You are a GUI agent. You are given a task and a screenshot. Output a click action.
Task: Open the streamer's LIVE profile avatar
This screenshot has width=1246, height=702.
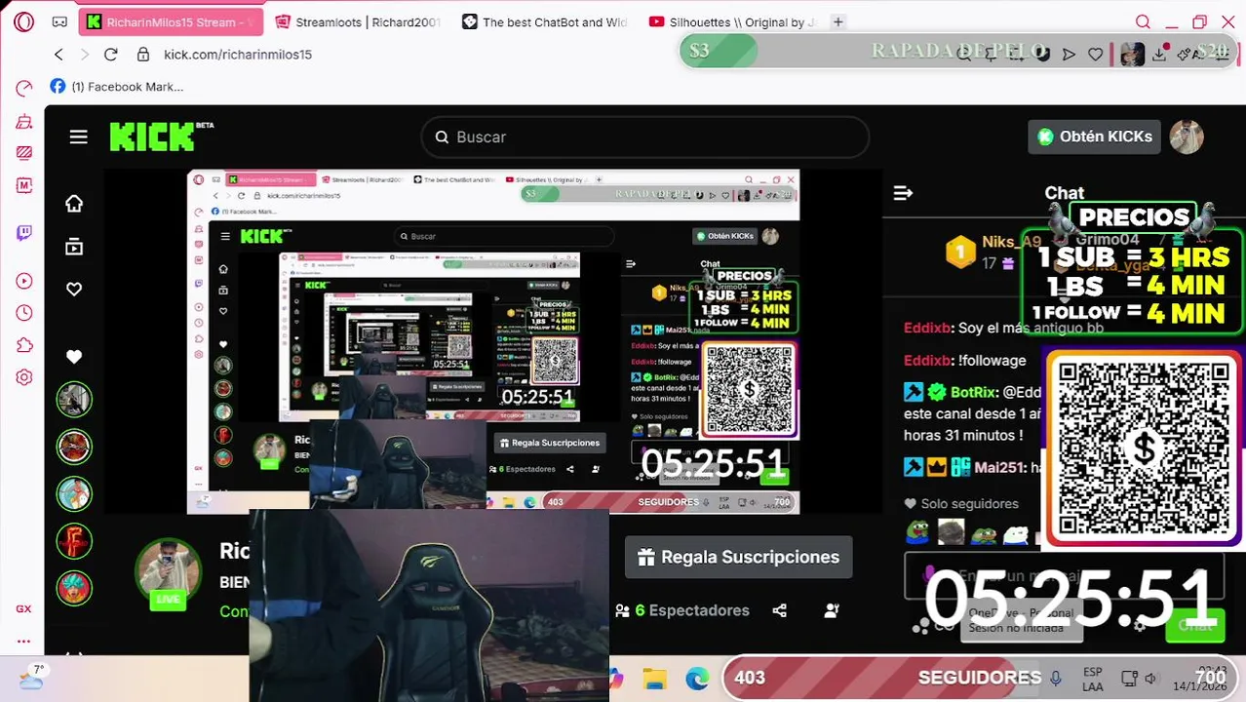169,573
